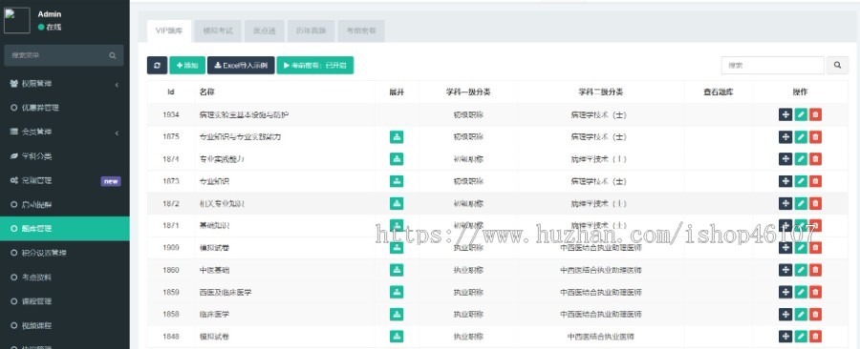Open the third tab beside 模拟考试
The image size is (860, 349).
[x=265, y=31]
